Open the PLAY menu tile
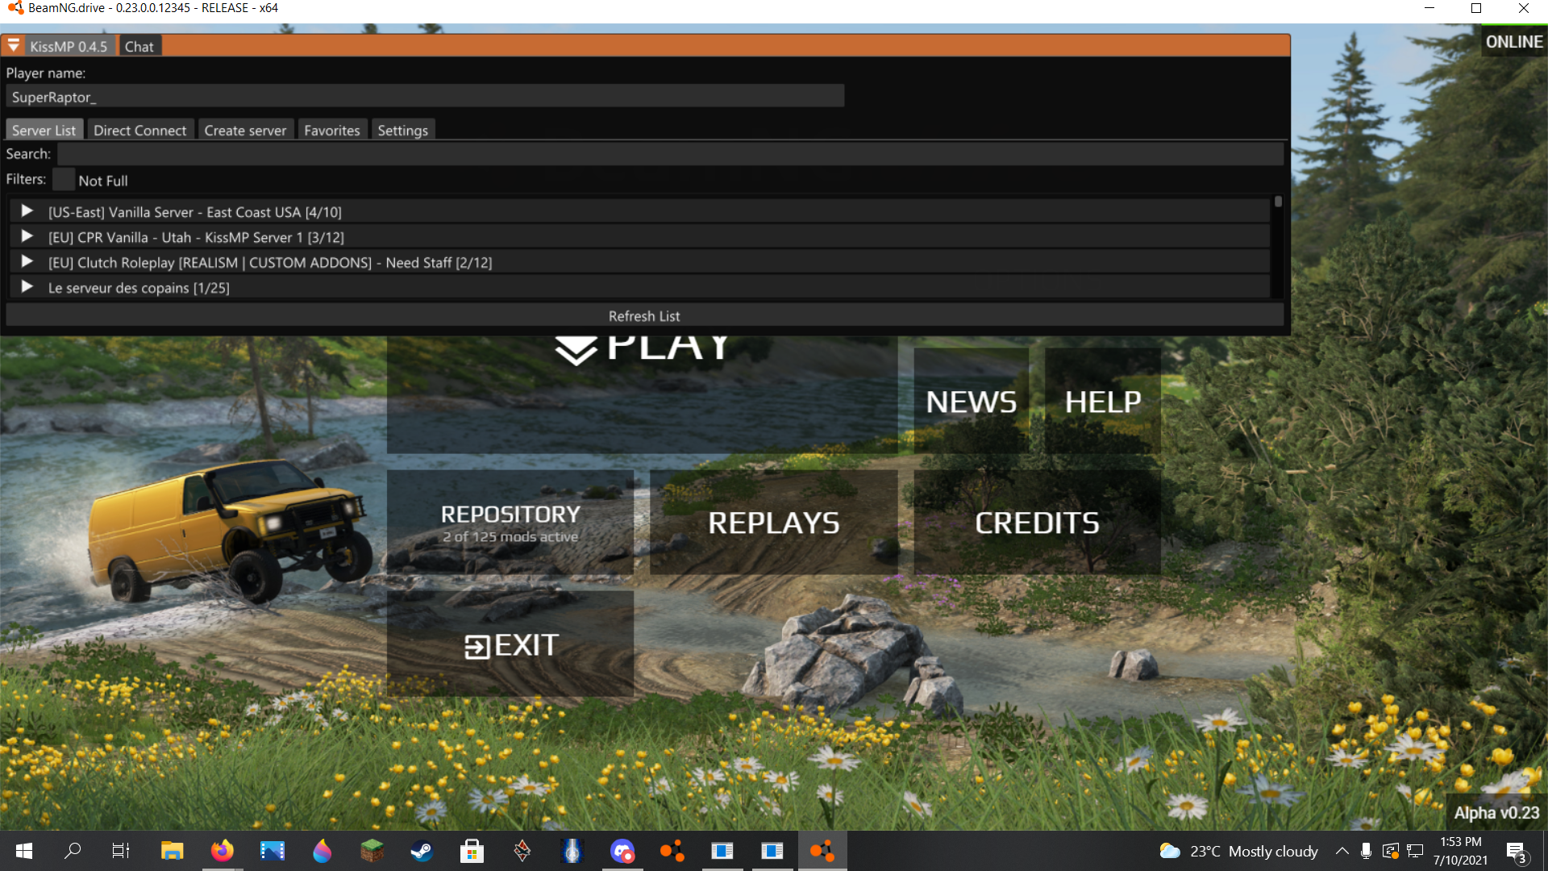The image size is (1548, 871). pyautogui.click(x=642, y=395)
